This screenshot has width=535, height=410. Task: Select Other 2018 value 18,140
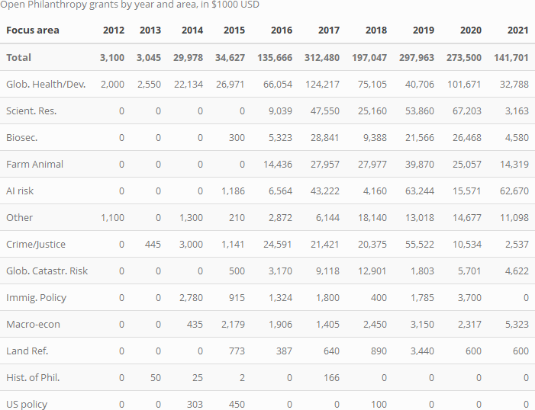click(x=372, y=217)
